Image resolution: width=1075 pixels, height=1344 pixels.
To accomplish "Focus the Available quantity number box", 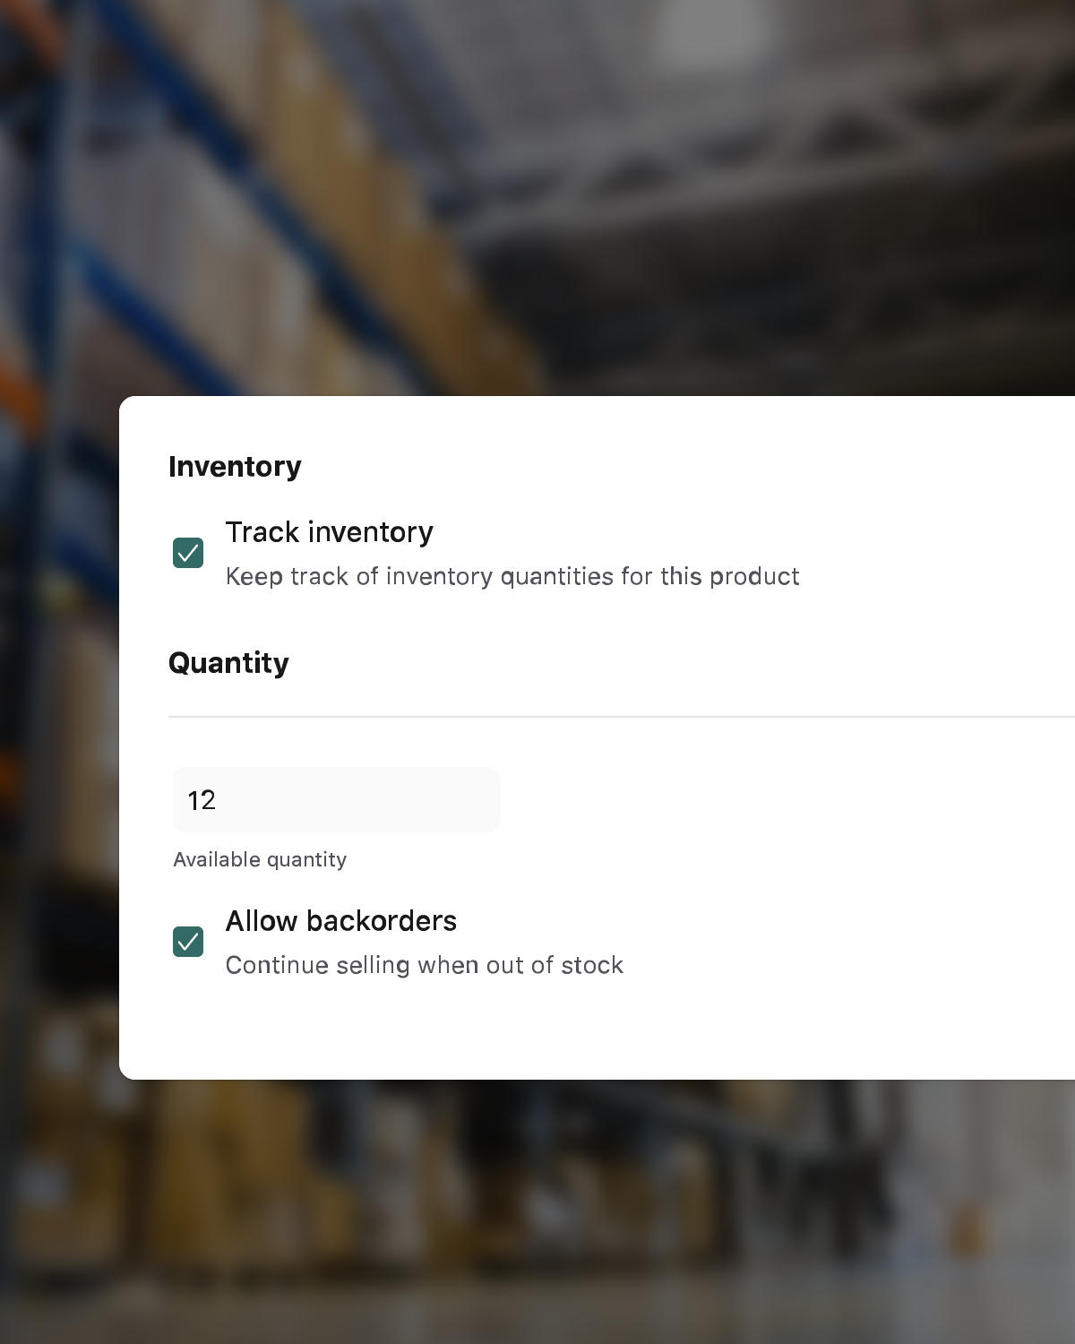I will click(x=336, y=799).
